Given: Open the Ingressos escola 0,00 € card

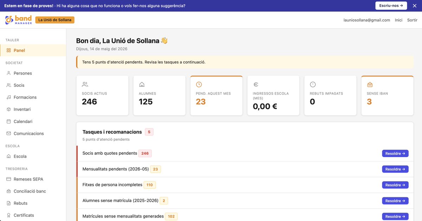Looking at the screenshot, I should point(273,96).
